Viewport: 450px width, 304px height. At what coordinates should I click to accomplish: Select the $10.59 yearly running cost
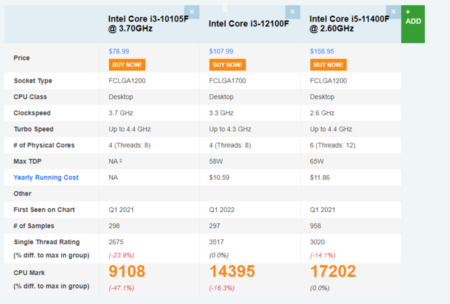[219, 177]
